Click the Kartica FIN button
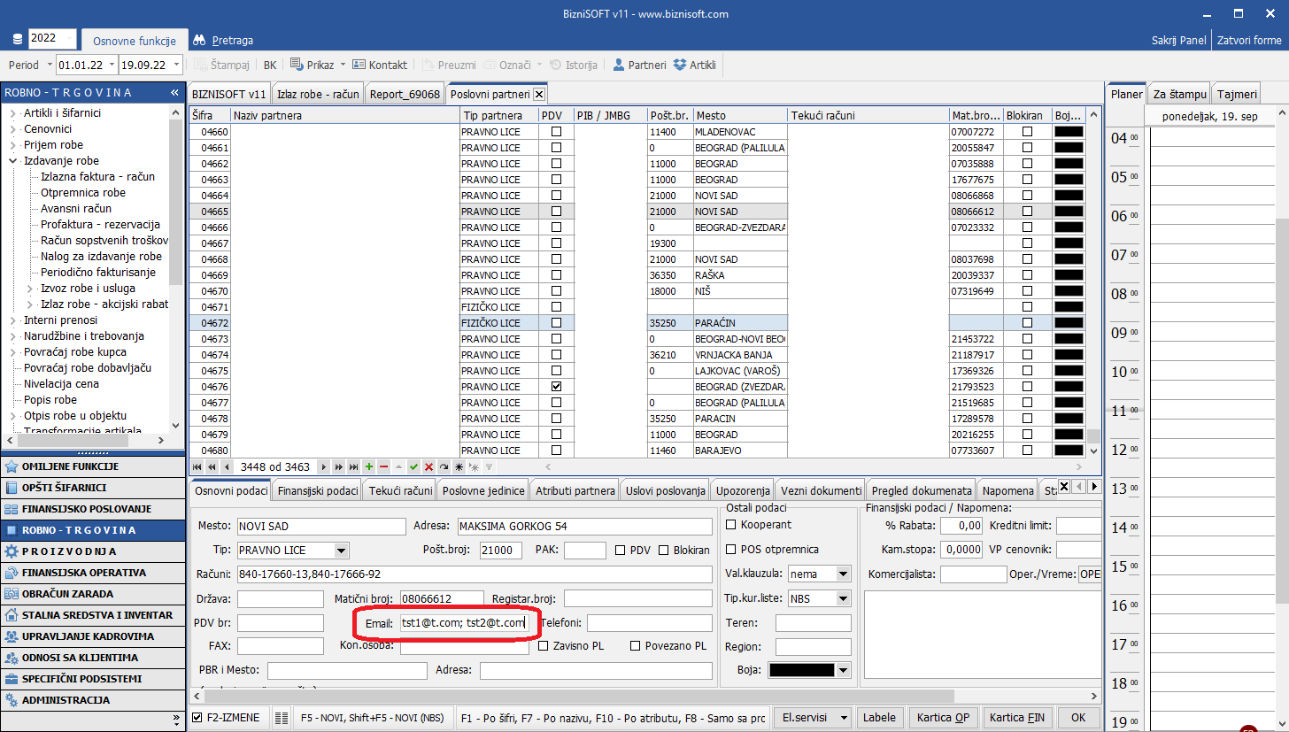Screen dimensions: 1289x732 [x=1018, y=718]
